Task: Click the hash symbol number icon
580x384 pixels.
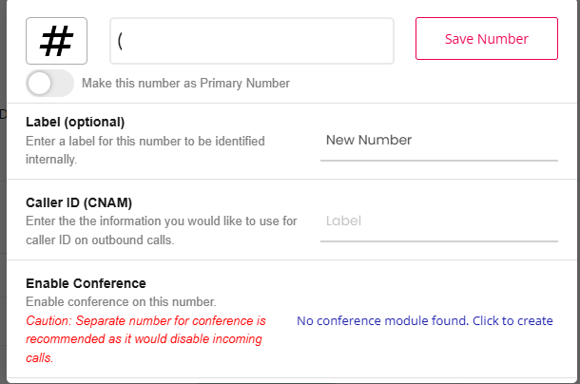Action: [57, 41]
